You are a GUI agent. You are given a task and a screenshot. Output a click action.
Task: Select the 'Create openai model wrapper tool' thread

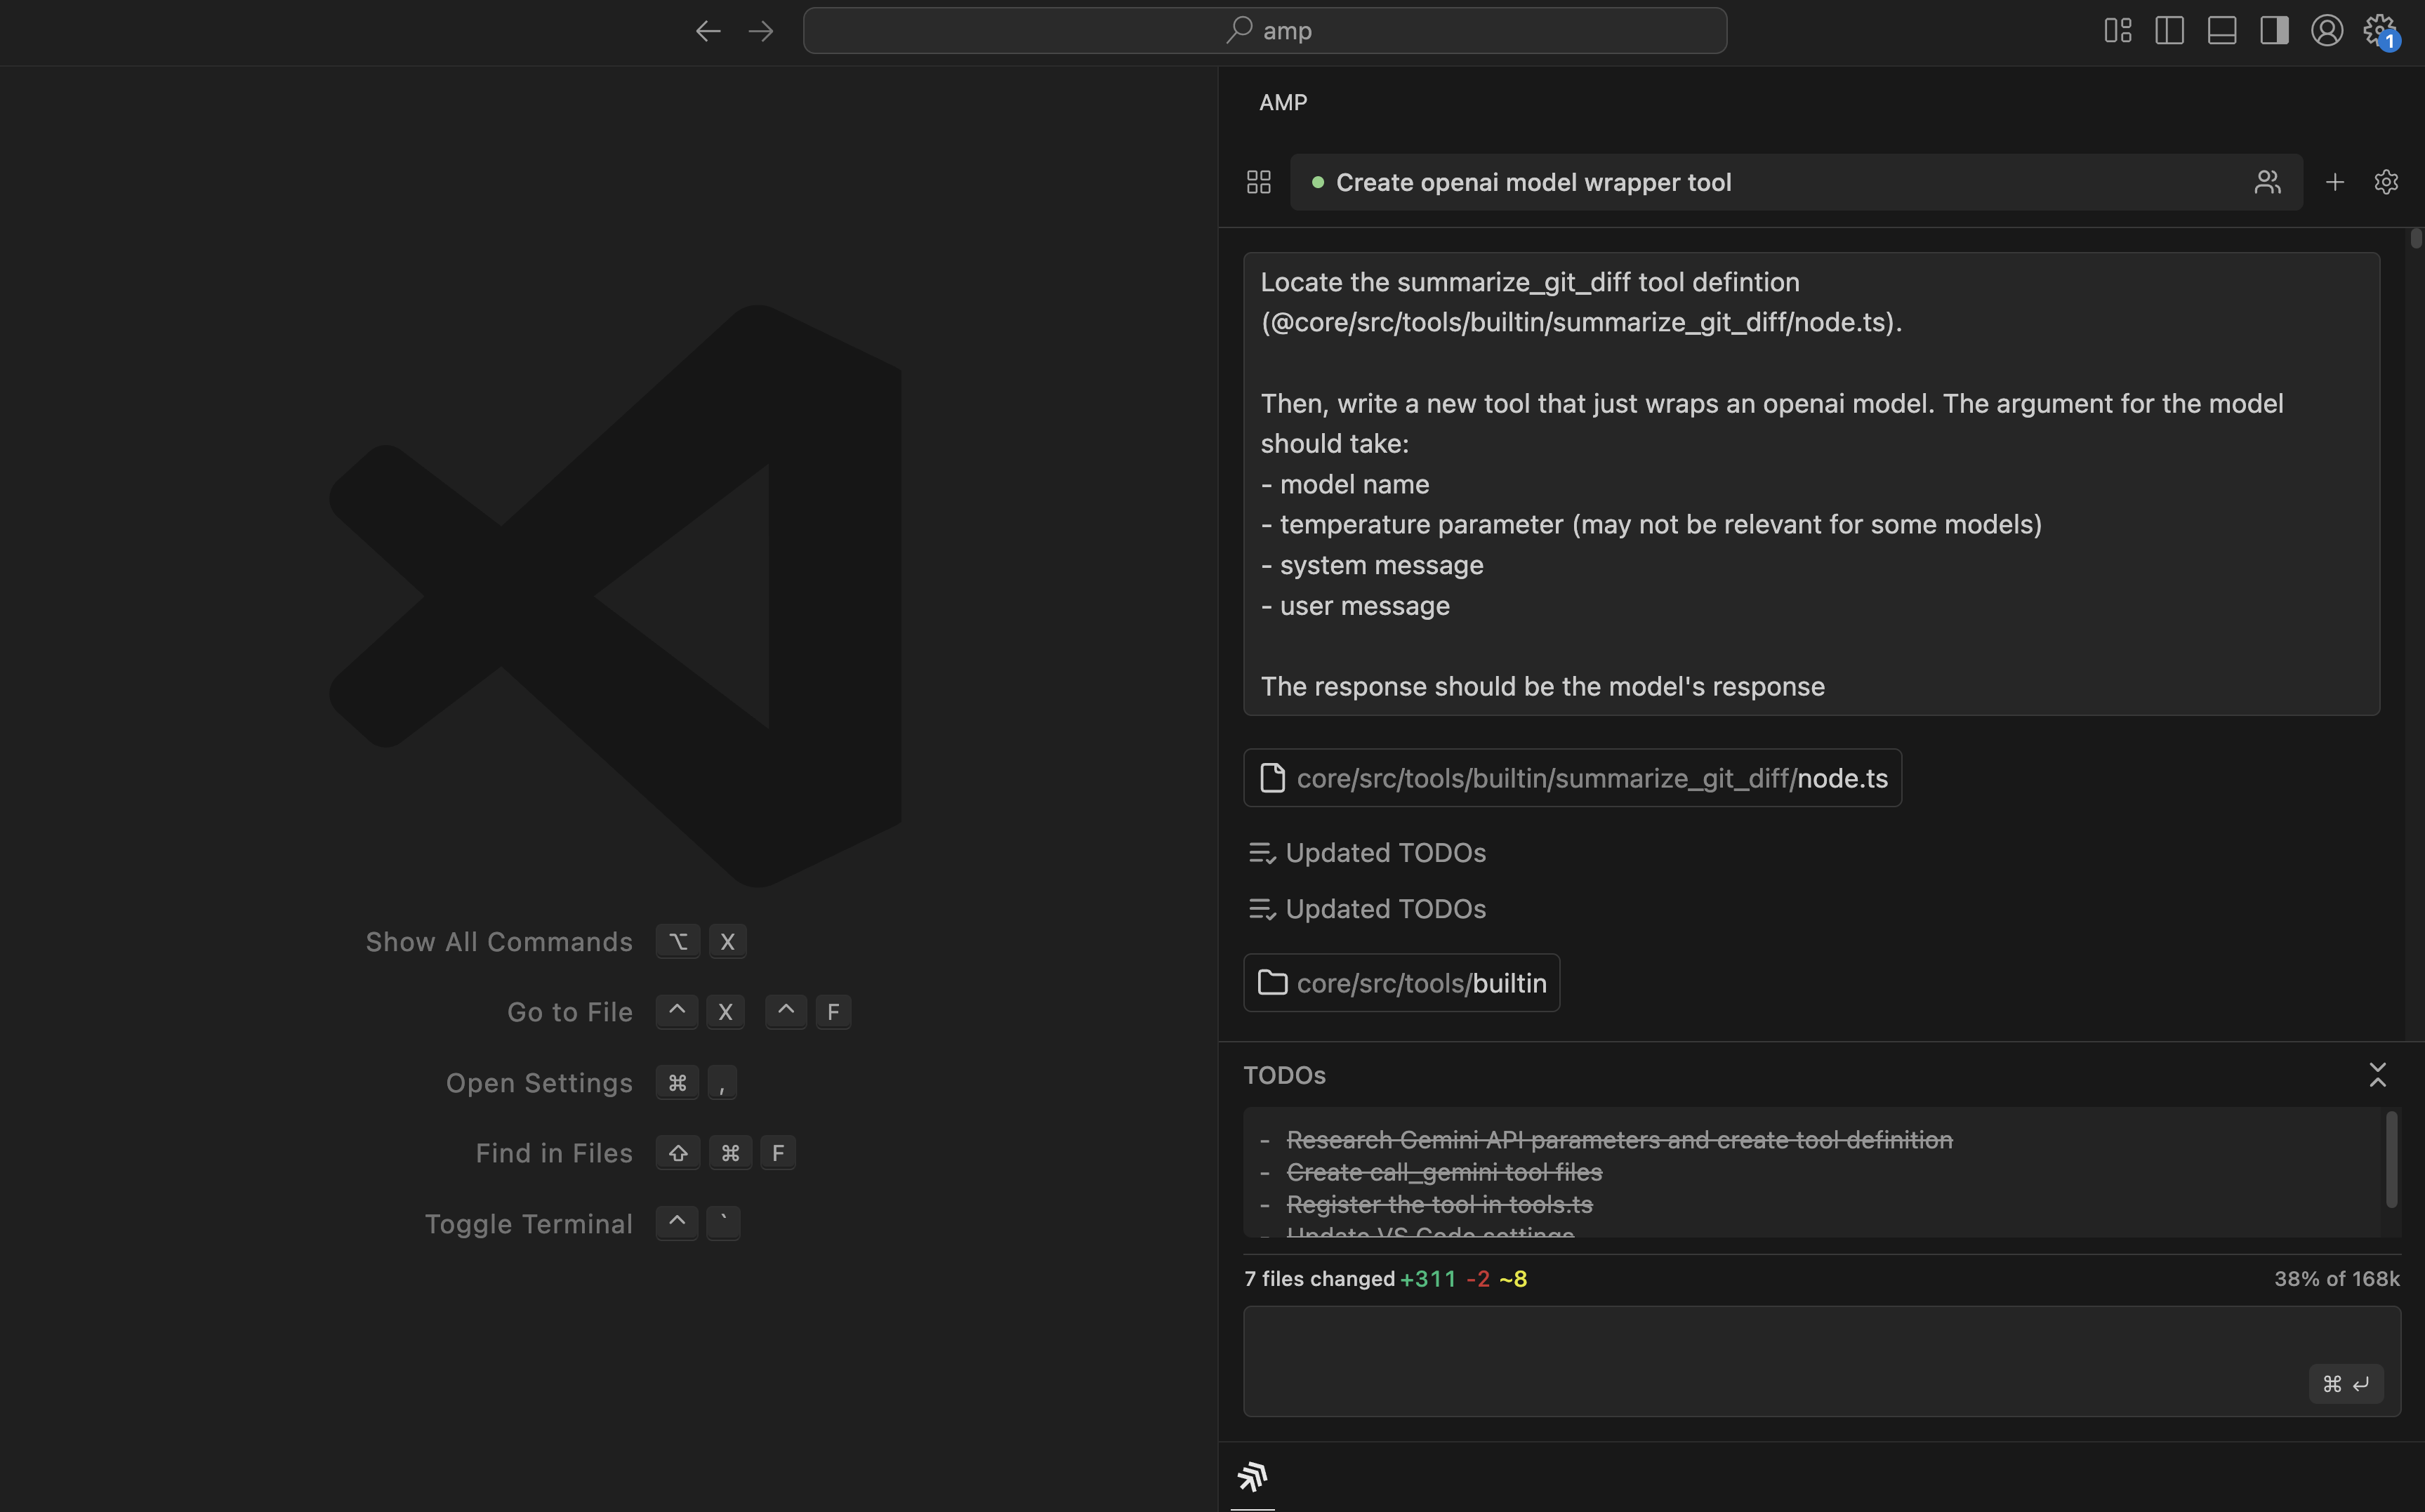click(x=1795, y=182)
